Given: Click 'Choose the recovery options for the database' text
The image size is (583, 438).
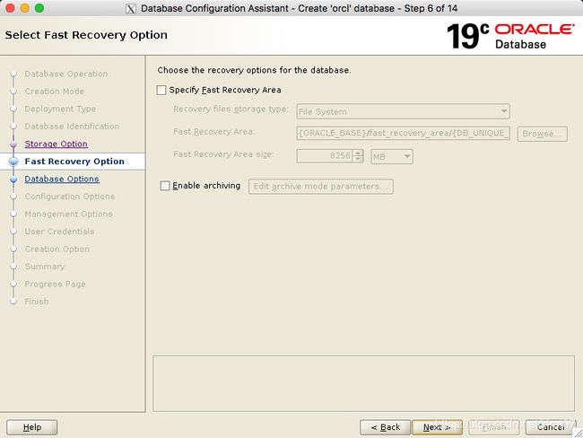Looking at the screenshot, I should pos(254,70).
